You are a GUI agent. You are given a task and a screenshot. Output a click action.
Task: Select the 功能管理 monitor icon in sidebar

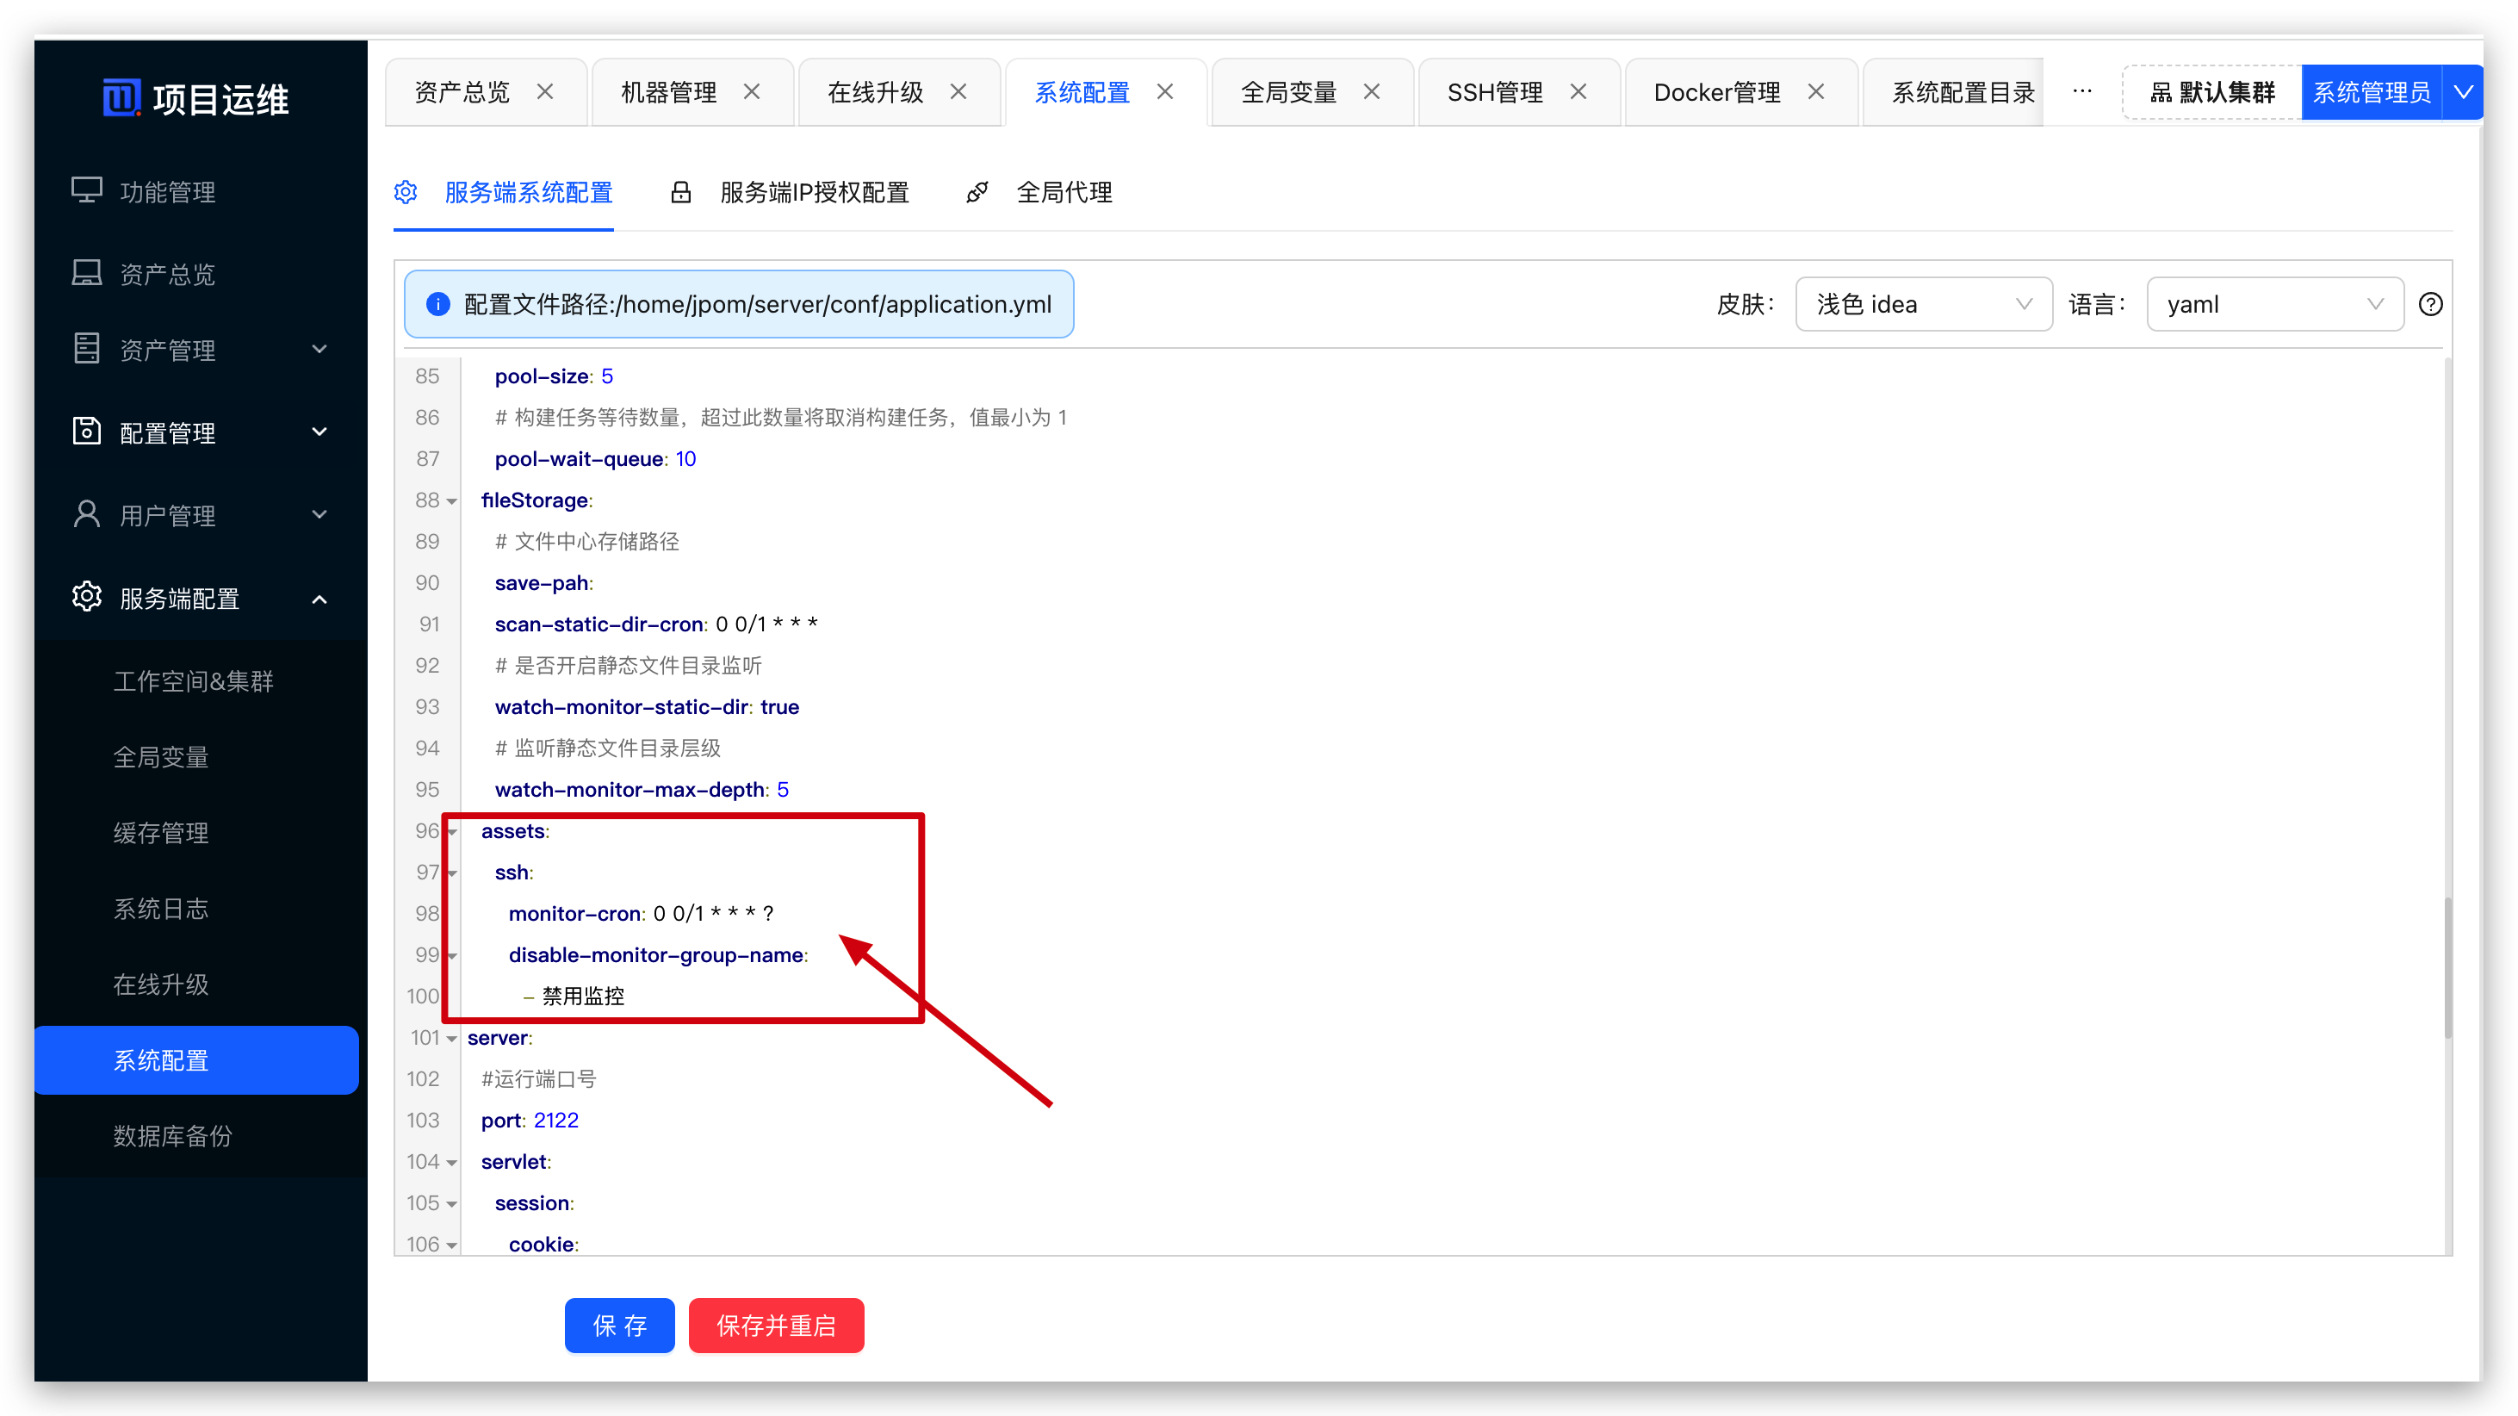click(x=86, y=190)
